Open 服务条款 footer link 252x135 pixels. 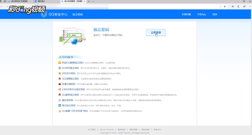(121, 130)
